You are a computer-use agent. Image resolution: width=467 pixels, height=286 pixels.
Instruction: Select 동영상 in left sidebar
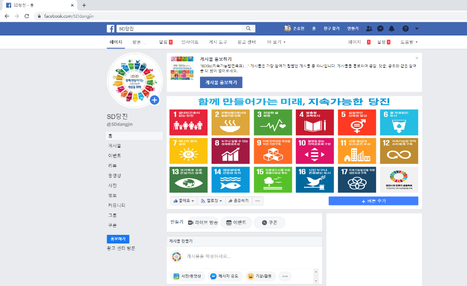pos(115,176)
